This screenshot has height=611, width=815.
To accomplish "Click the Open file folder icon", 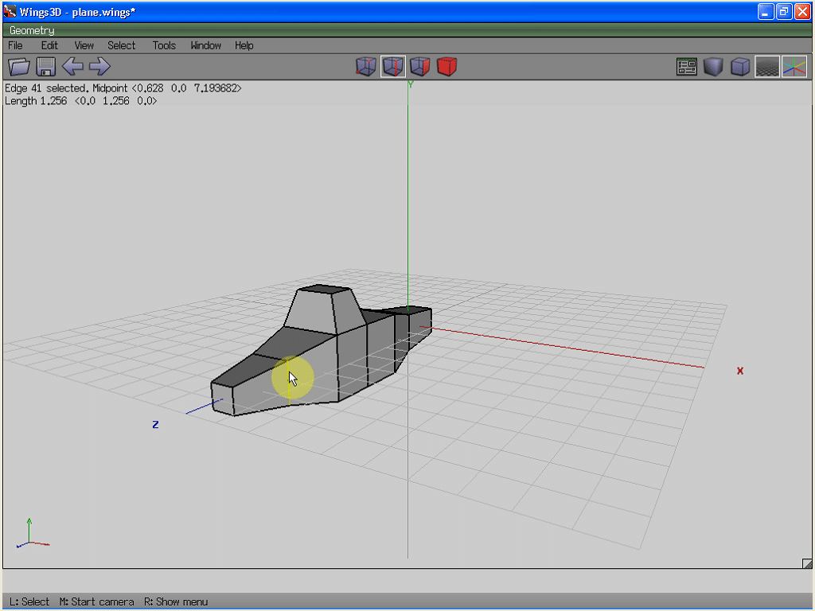I will point(18,67).
